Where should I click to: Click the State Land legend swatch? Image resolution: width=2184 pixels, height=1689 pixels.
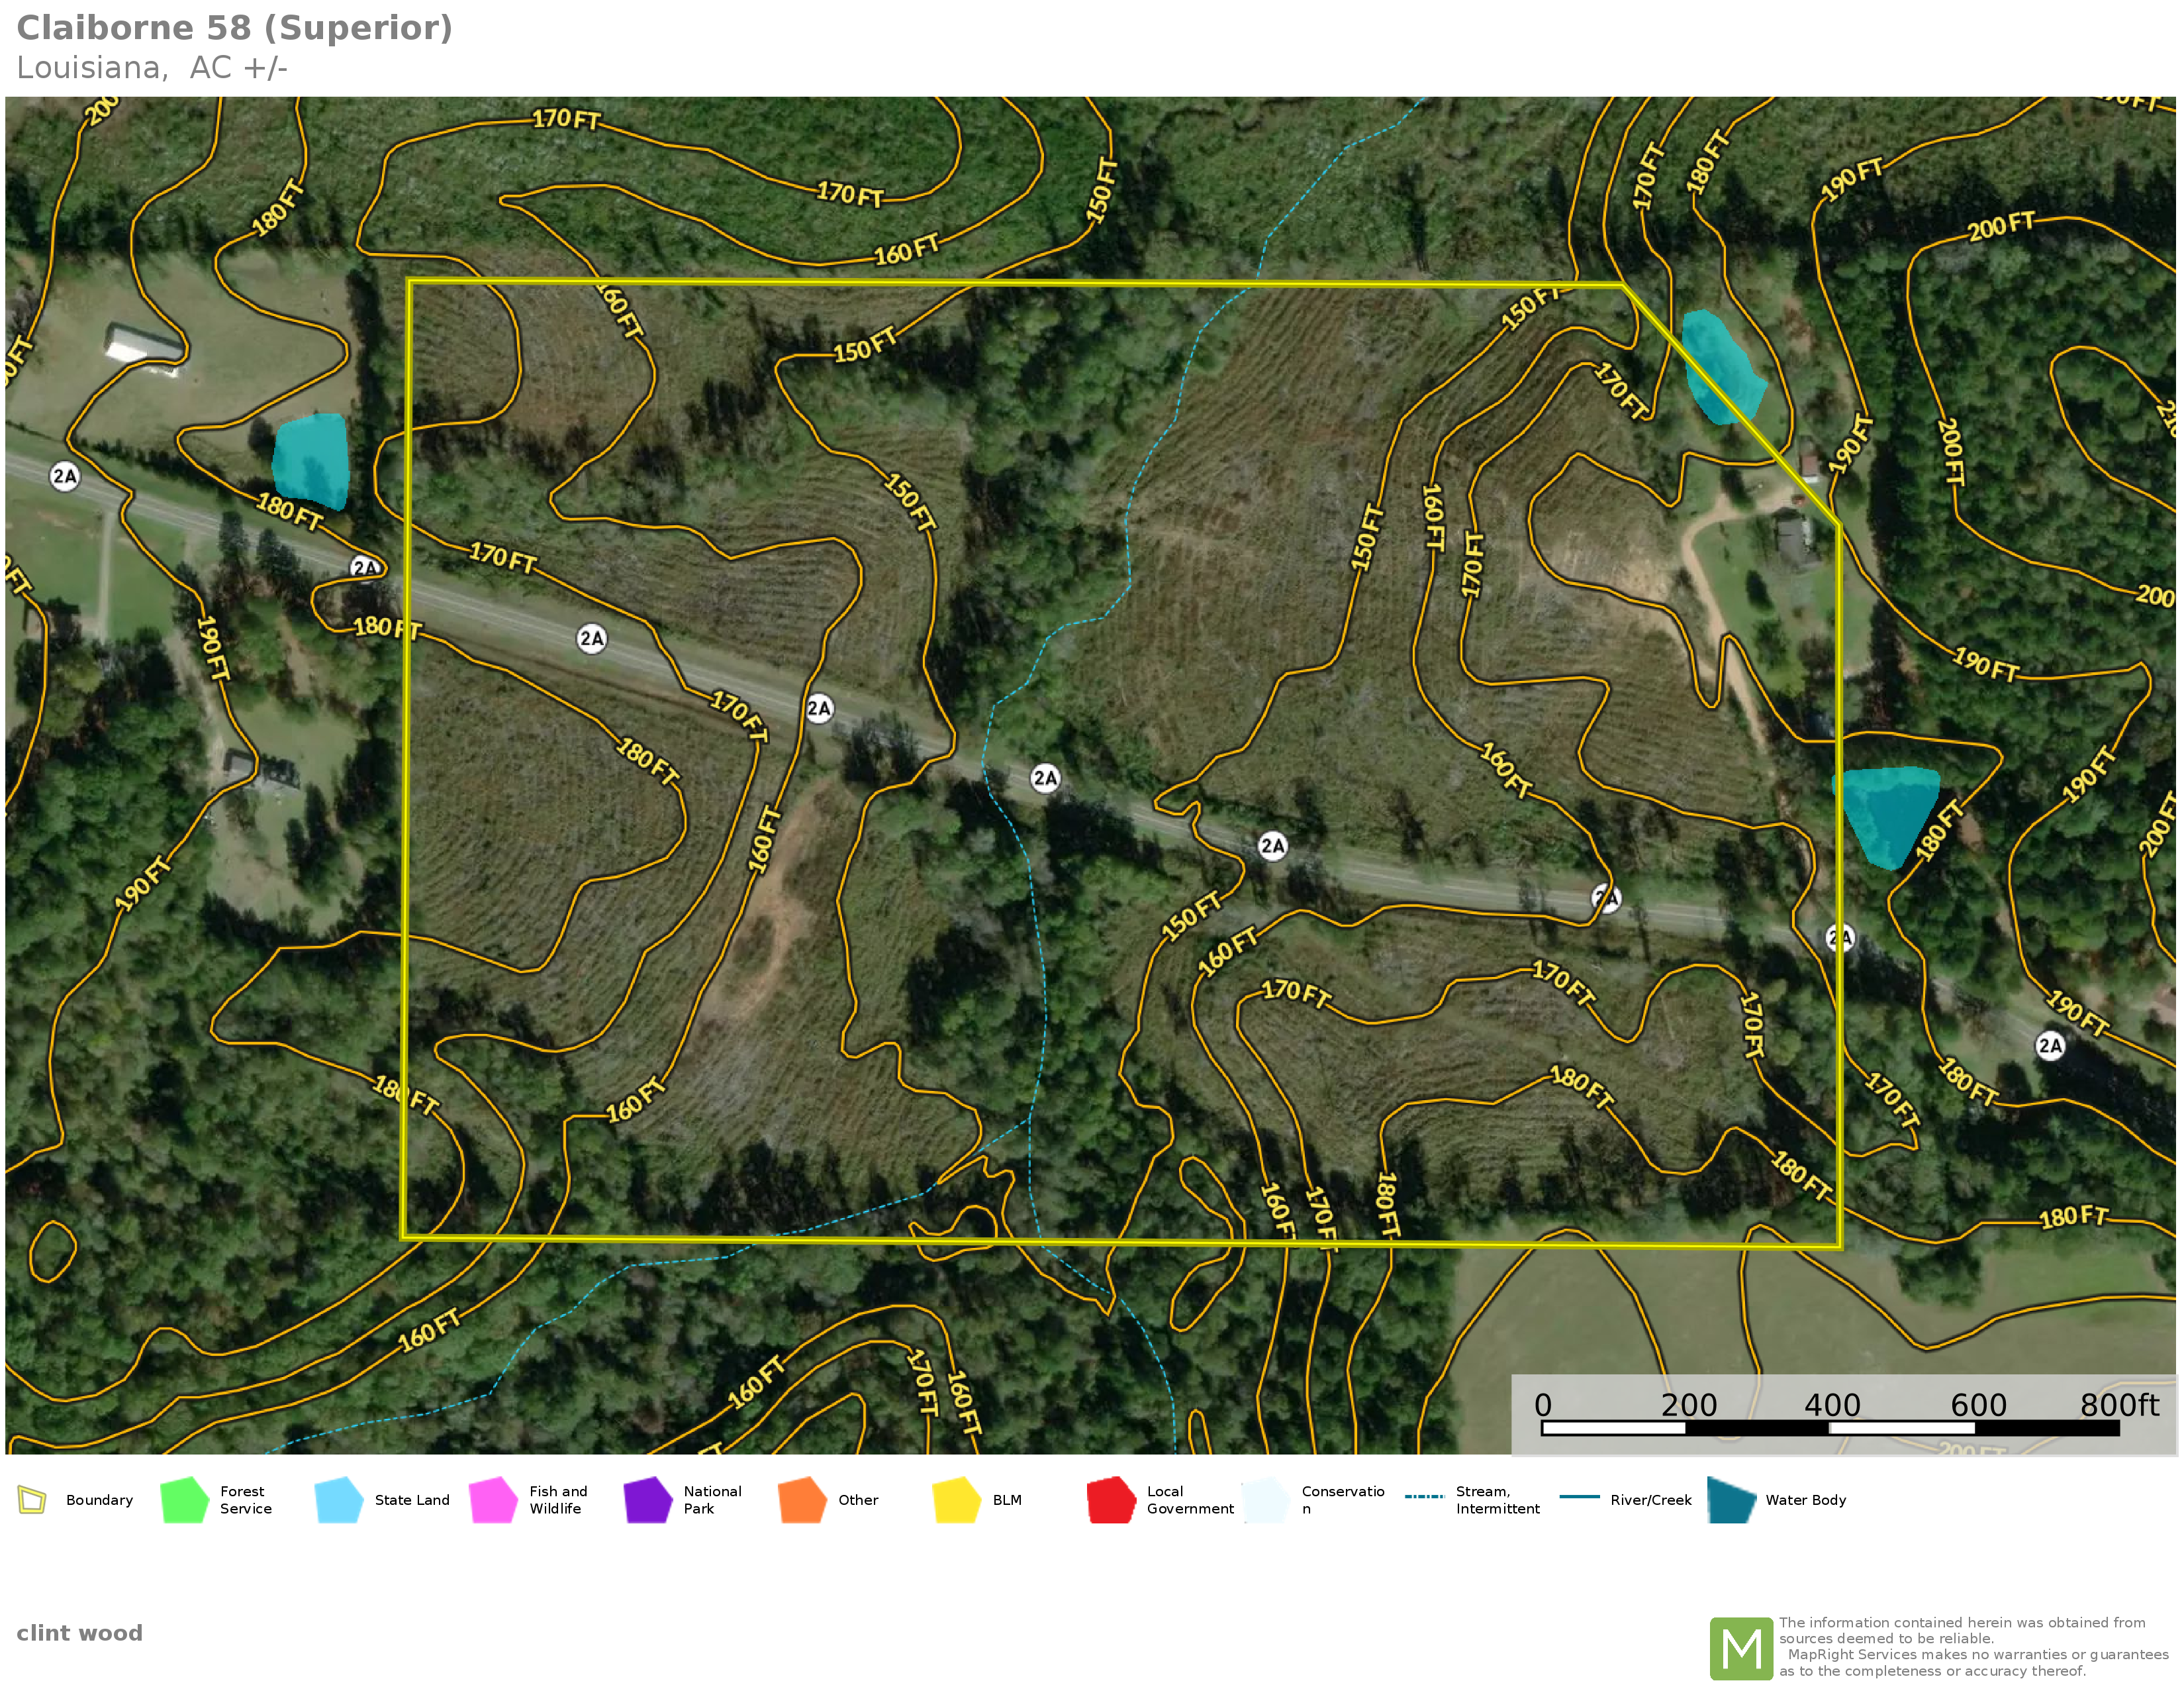(338, 1500)
